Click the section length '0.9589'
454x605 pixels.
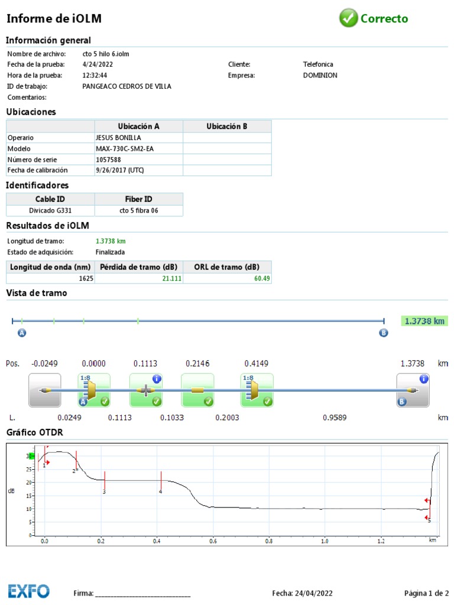coord(335,418)
